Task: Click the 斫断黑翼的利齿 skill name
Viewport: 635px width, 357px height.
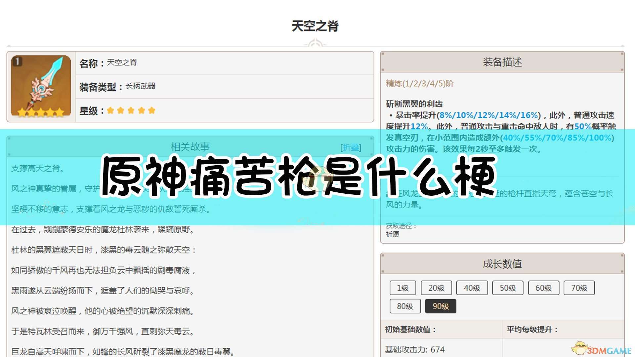Action: click(414, 104)
